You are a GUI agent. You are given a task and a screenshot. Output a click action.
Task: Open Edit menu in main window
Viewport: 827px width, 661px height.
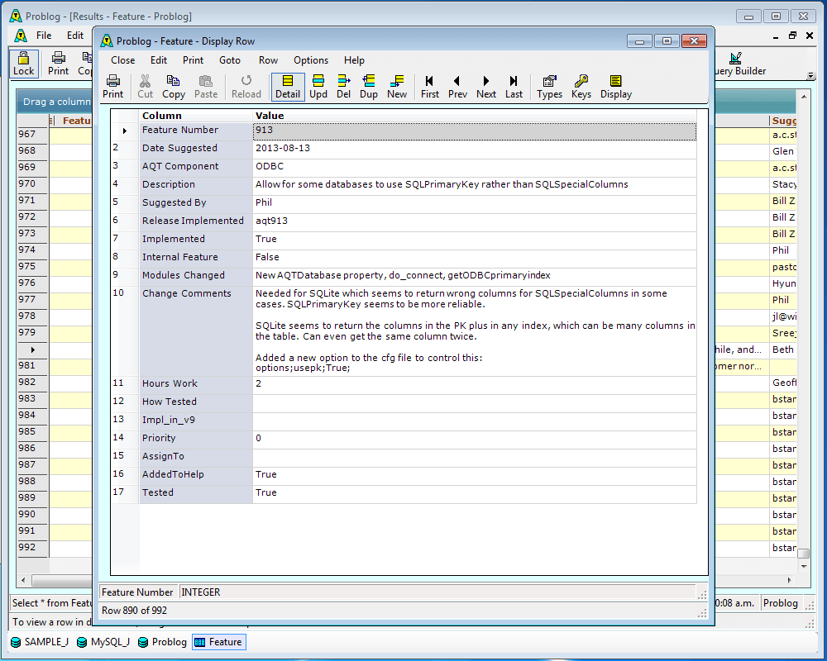75,36
